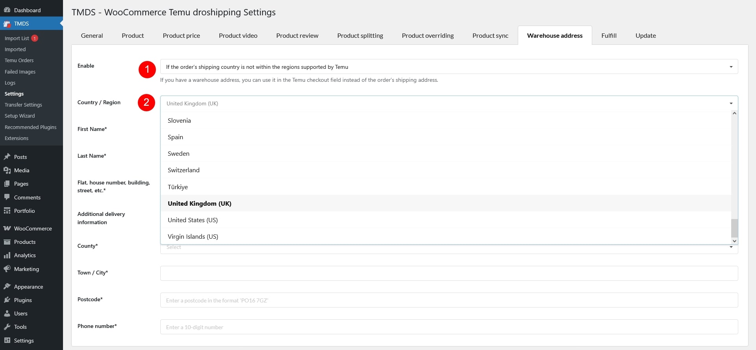Click the Plugins plug icon
Viewport: 756px width, 350px height.
coord(7,300)
